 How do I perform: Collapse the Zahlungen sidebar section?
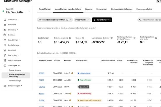(x=19, y=65)
